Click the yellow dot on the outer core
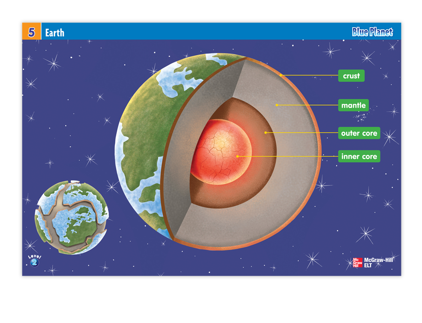 point(265,133)
